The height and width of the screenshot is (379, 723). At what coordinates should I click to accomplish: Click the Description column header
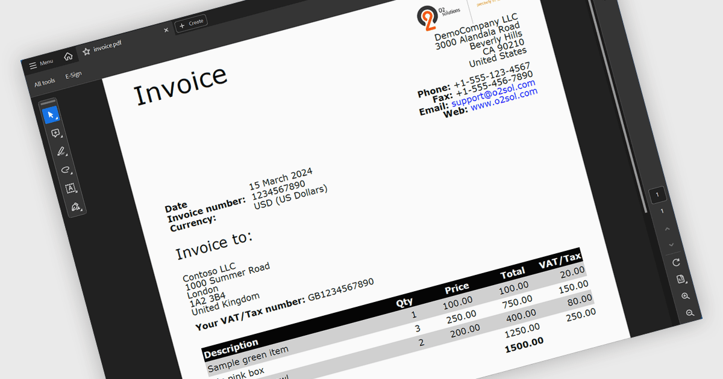click(x=231, y=347)
